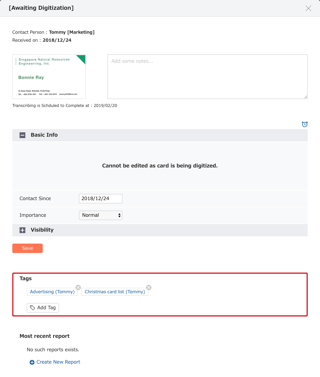This screenshot has height=377, width=320.
Task: Open the Christmas card list (Tommy) tag
Action: [115, 292]
